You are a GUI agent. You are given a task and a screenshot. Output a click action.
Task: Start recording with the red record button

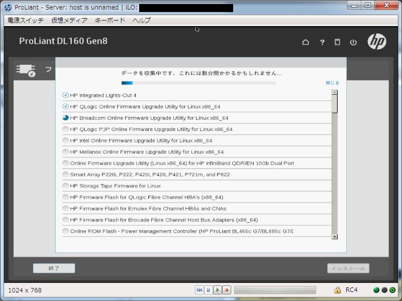tap(227, 290)
